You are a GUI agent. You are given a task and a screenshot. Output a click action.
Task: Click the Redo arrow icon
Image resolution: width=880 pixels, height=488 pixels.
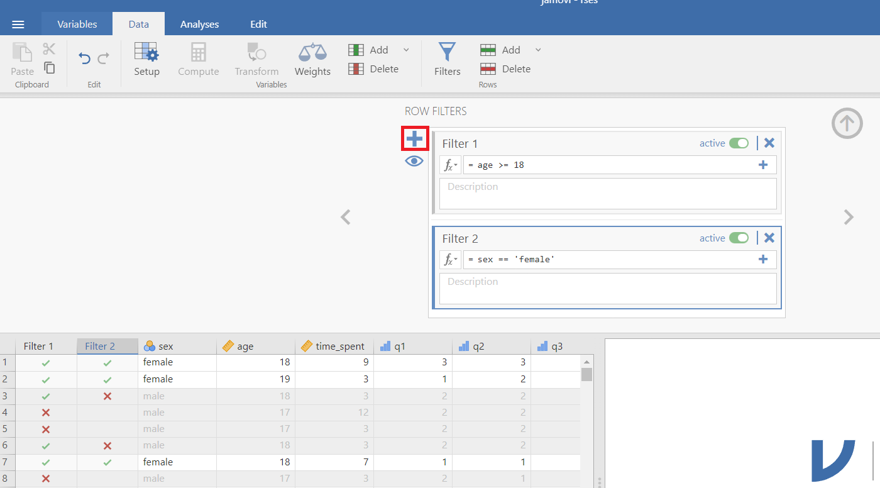pos(104,58)
